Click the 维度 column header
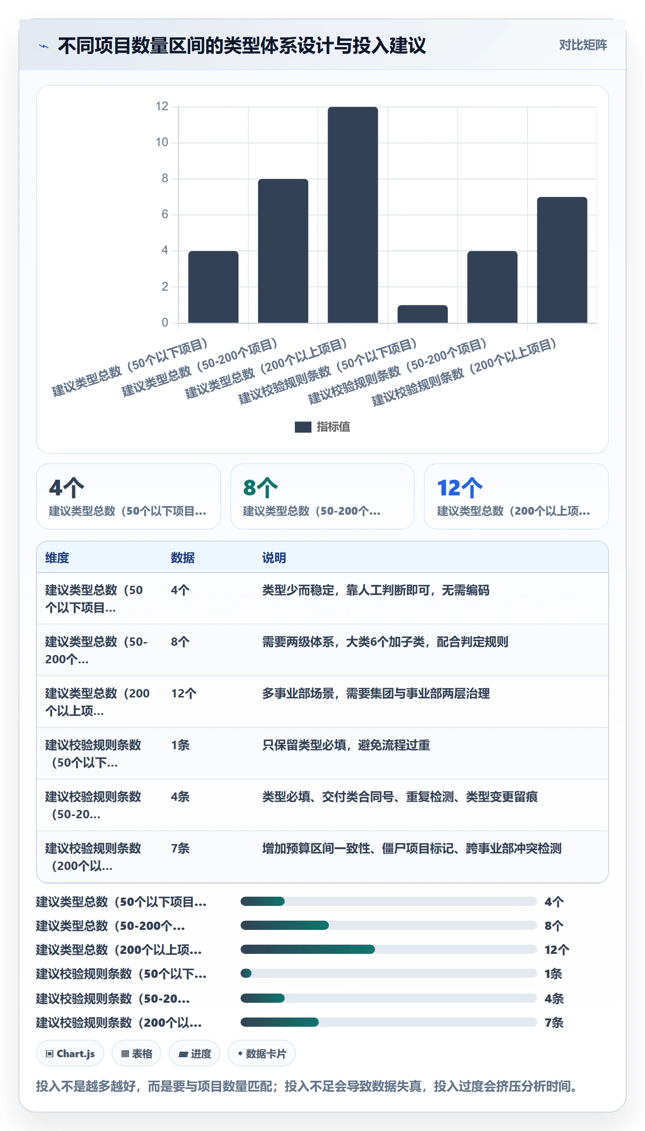Image resolution: width=645 pixels, height=1131 pixels. [x=57, y=558]
